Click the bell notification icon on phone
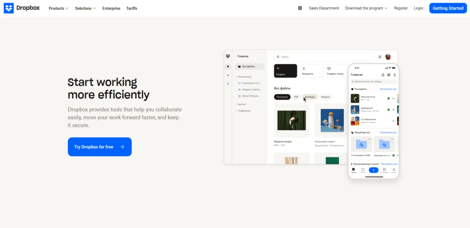 point(383,75)
